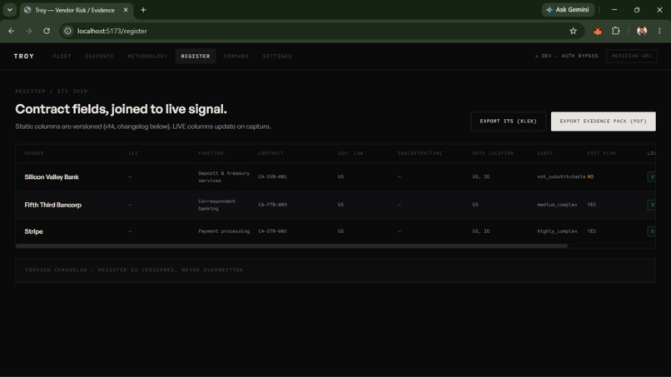Expand the Version Changelog panel
The width and height of the screenshot is (671, 377).
[x=335, y=270]
